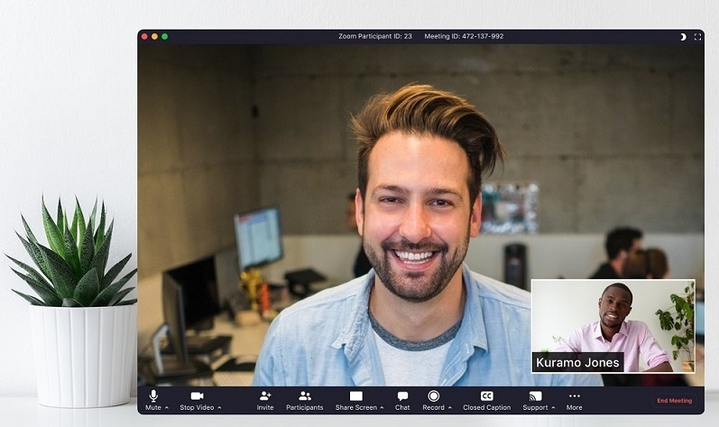Click the End Meeting button

pos(674,401)
